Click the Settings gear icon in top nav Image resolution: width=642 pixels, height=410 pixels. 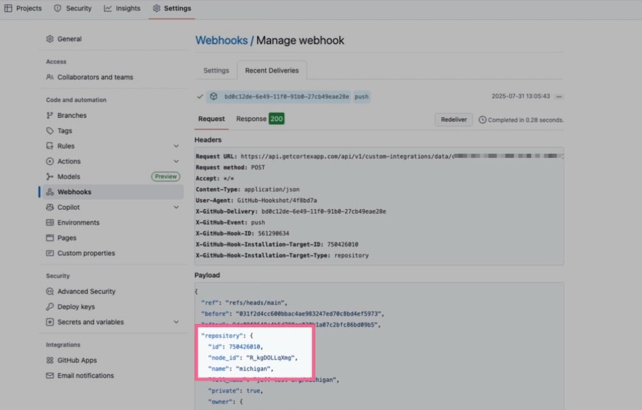[x=156, y=8]
